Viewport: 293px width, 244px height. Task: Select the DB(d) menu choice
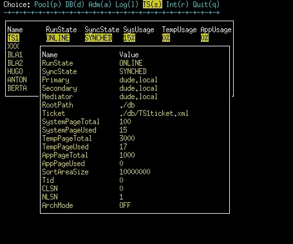coord(75,5)
